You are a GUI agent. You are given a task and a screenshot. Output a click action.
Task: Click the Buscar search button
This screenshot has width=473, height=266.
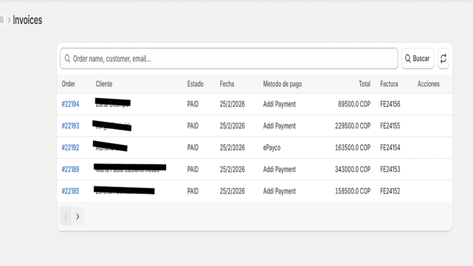418,58
